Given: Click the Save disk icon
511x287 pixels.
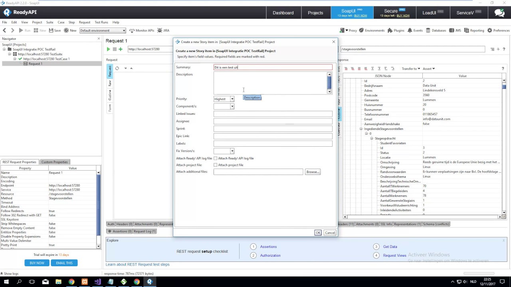Looking at the screenshot, I should 51,30.
